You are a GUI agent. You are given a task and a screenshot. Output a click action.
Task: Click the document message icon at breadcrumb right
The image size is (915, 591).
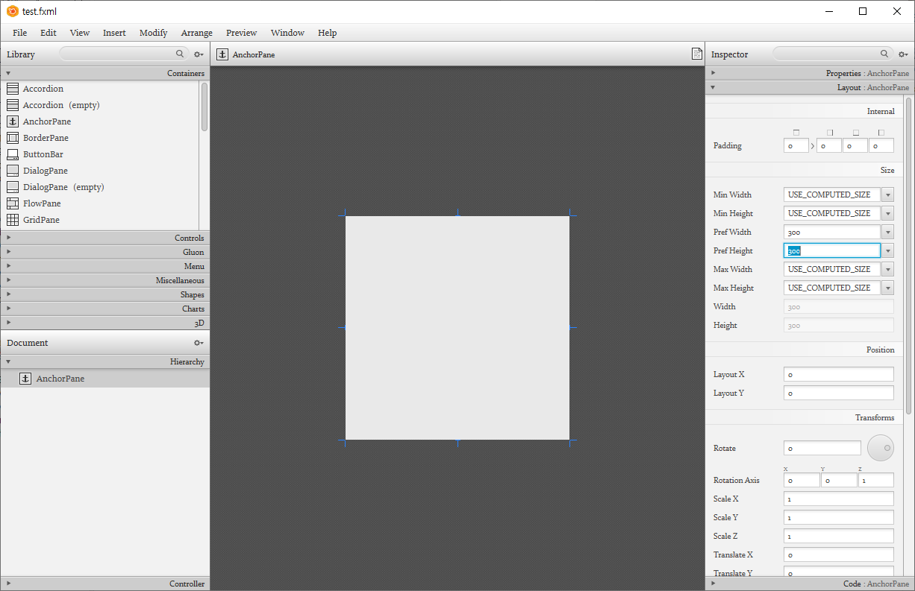[696, 54]
